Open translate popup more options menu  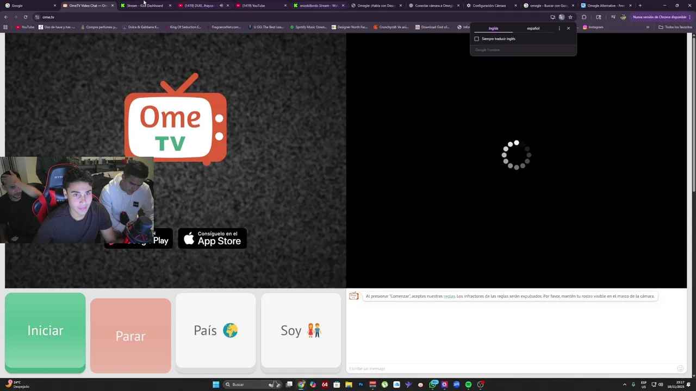click(x=559, y=28)
